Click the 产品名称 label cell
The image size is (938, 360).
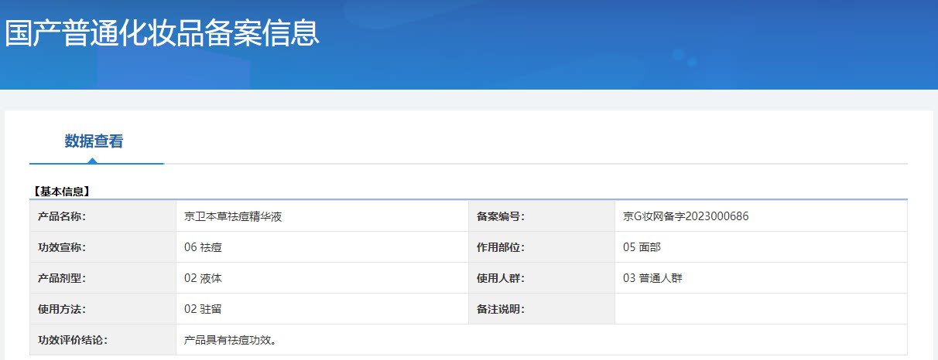pos(62,216)
